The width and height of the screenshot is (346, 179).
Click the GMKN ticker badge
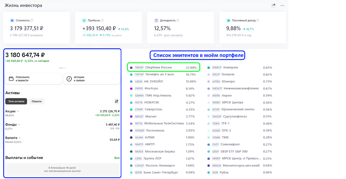pos(139,96)
